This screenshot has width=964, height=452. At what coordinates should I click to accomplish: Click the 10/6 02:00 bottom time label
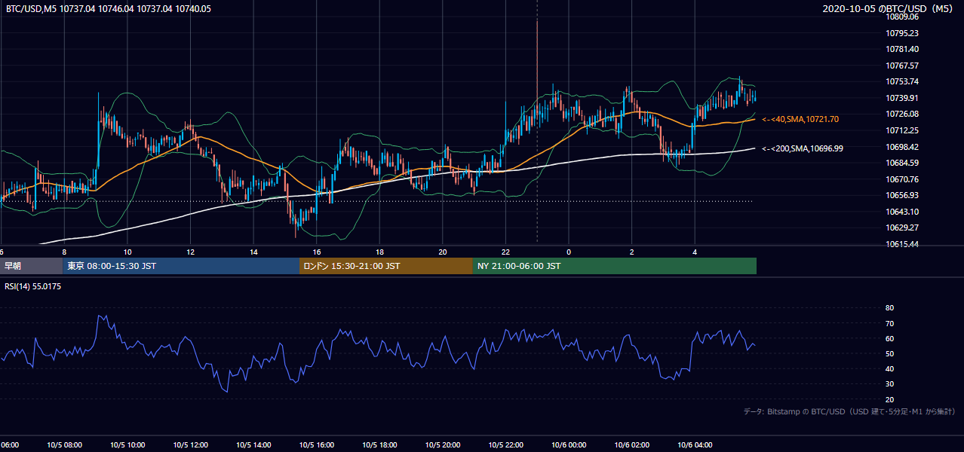click(632, 445)
